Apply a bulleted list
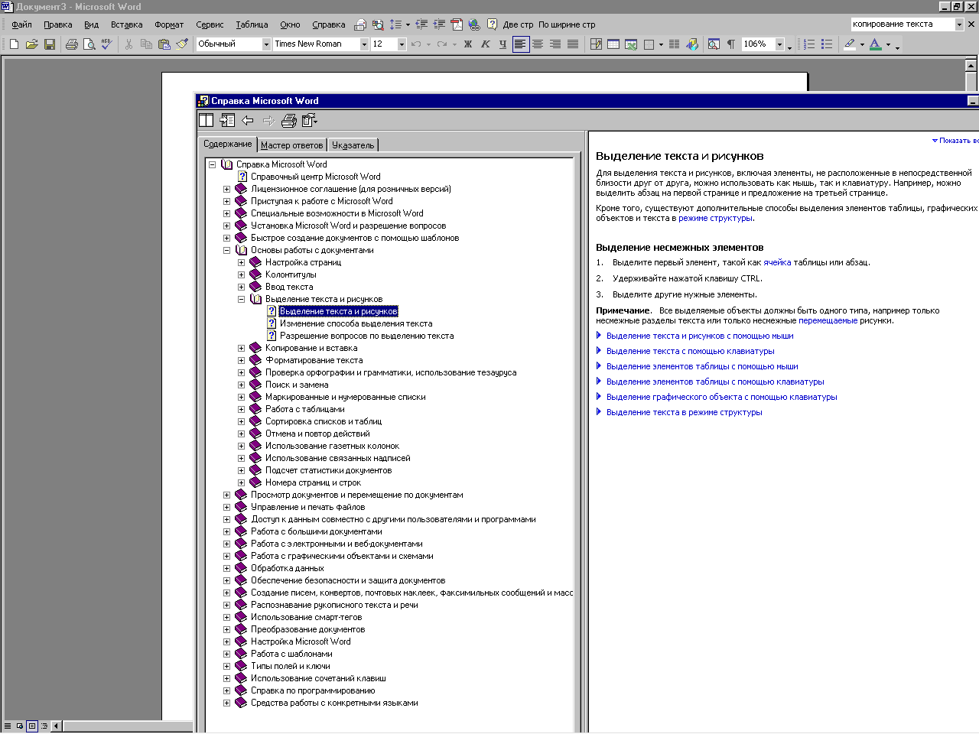Viewport: 979px width, 734px height. point(827,44)
